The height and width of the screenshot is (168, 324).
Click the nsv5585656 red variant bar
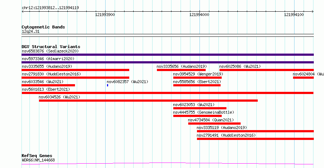(x=197, y=85)
